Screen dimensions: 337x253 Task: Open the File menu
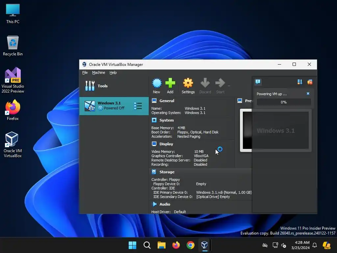85,73
